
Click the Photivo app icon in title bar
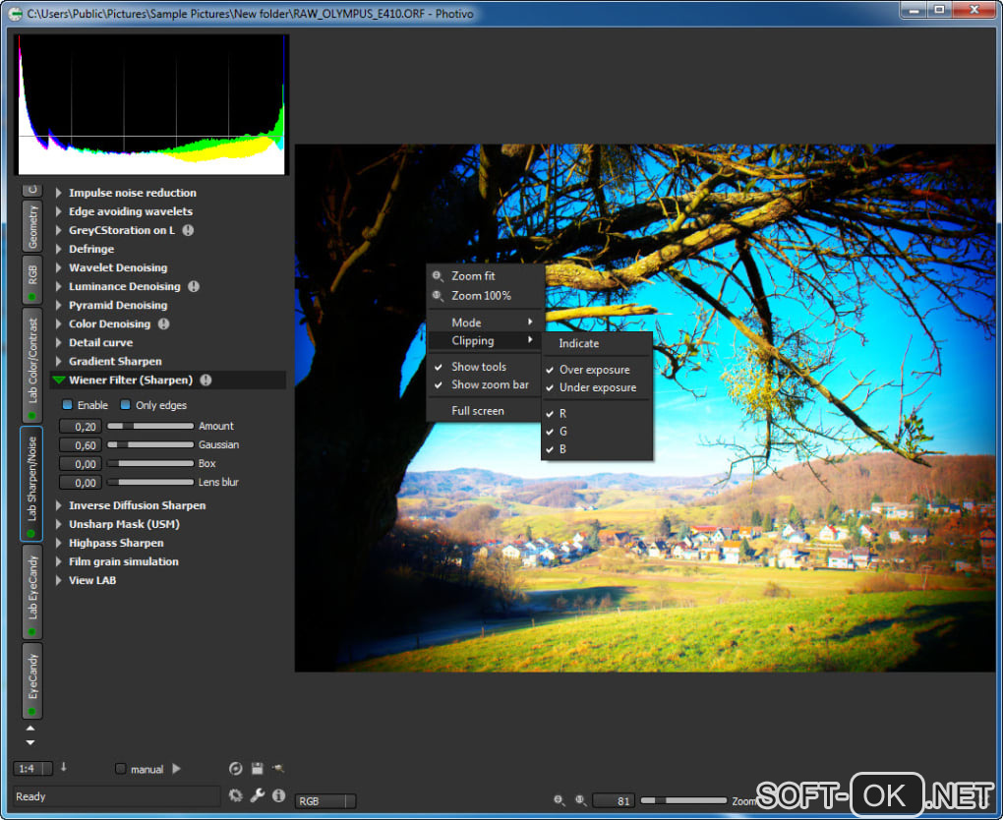coord(15,13)
